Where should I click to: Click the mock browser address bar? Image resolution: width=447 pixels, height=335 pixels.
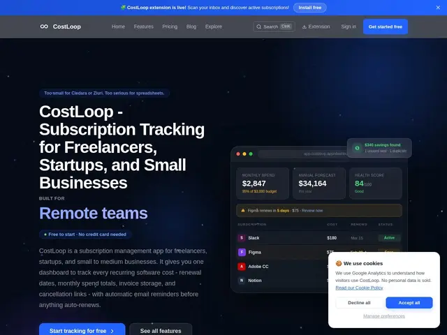tap(302, 154)
